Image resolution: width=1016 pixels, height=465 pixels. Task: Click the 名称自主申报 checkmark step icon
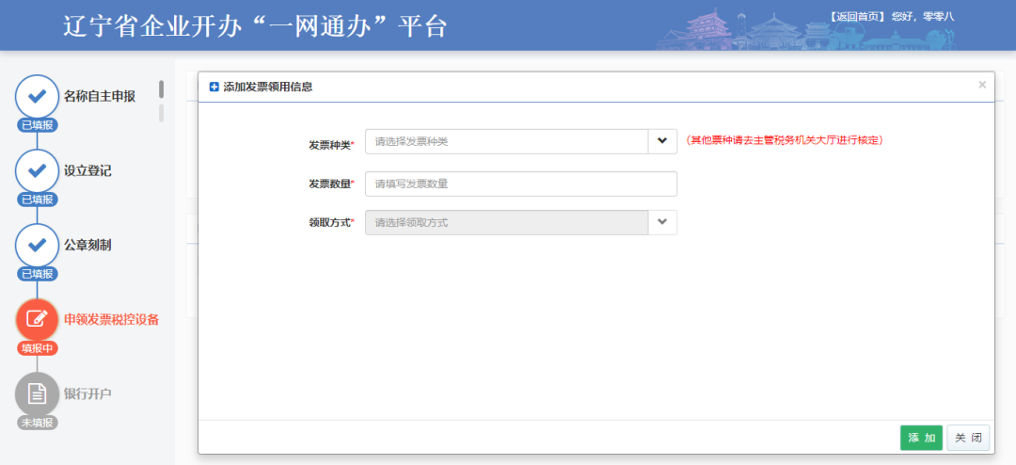click(x=37, y=97)
